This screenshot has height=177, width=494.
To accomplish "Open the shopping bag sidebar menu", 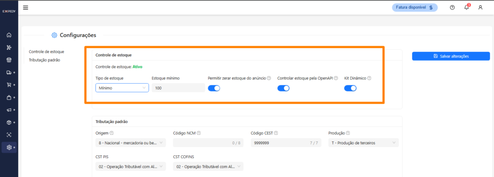I will (9, 97).
